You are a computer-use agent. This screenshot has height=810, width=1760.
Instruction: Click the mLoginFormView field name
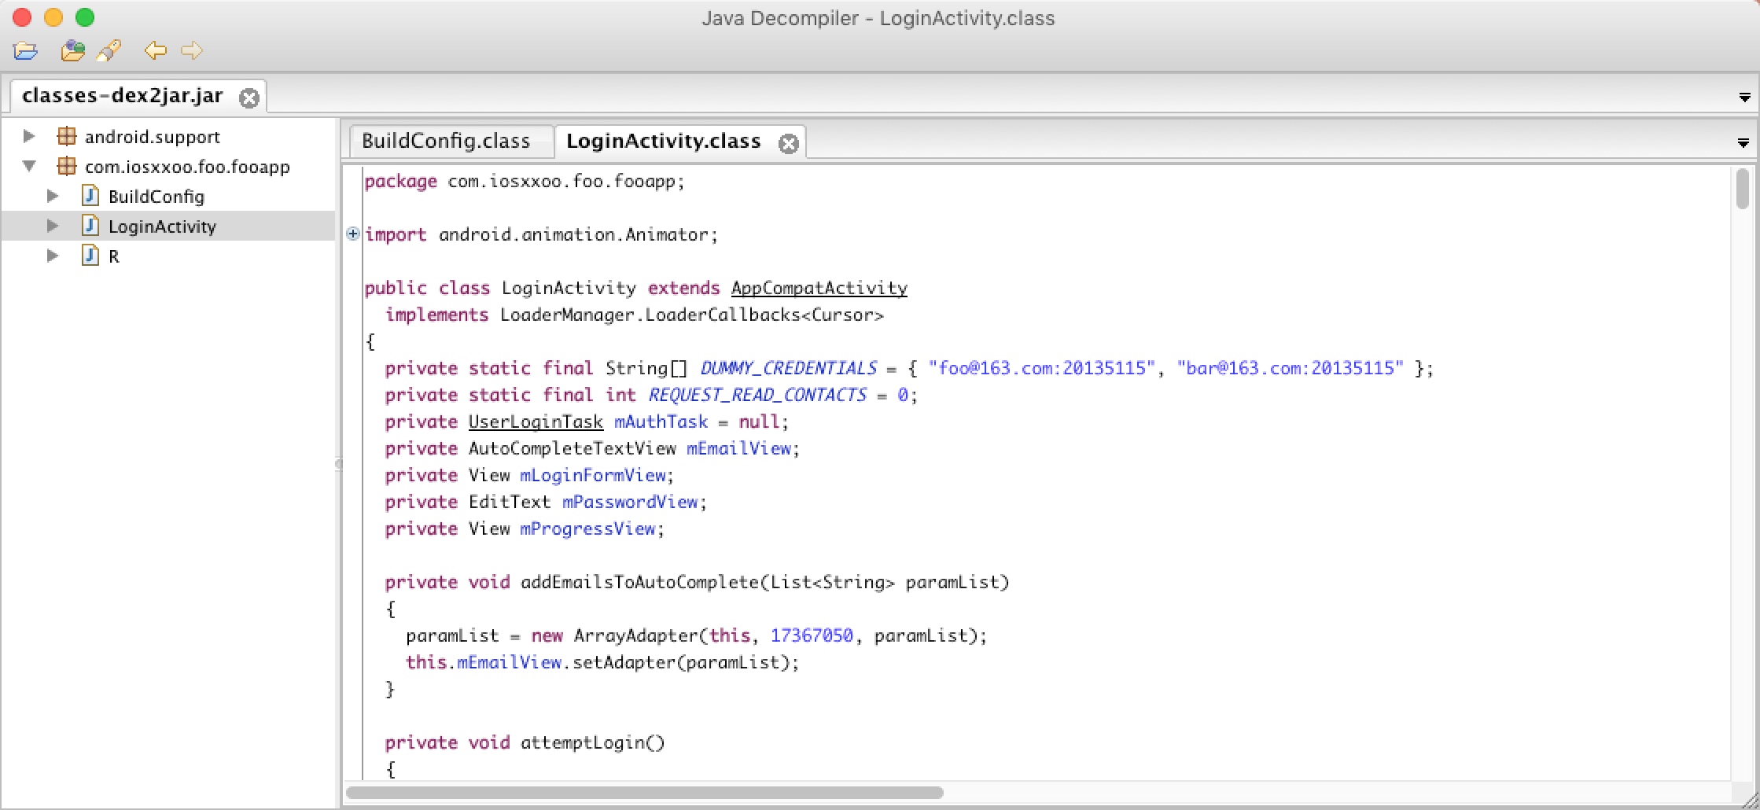click(x=593, y=475)
